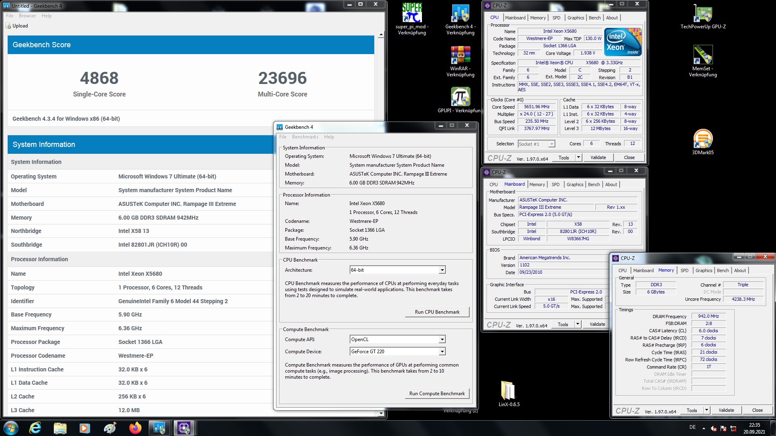The height and width of the screenshot is (436, 776).
Task: Open super_pi_mod desktop shortcut
Action: (412, 19)
